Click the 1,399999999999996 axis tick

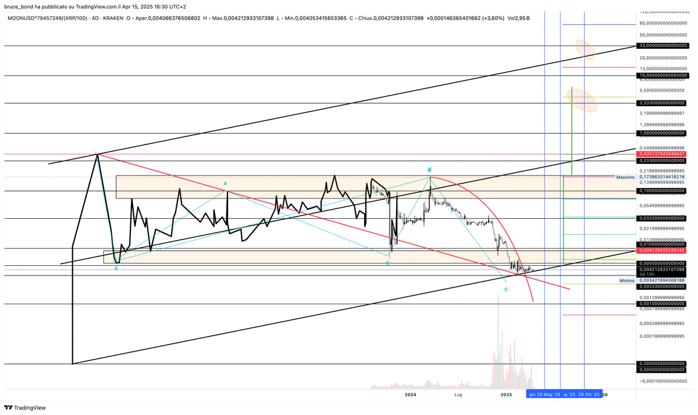pos(663,124)
